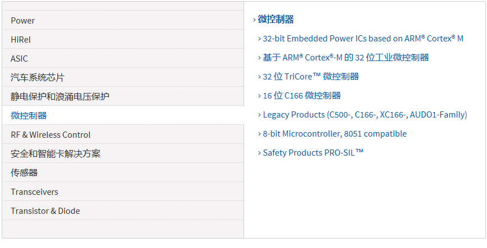Open Transistor & Diode category
Image resolution: width=487 pixels, height=248 pixels.
45,211
